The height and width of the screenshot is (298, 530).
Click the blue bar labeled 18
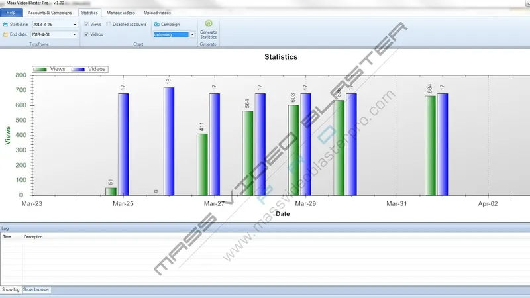pos(169,142)
